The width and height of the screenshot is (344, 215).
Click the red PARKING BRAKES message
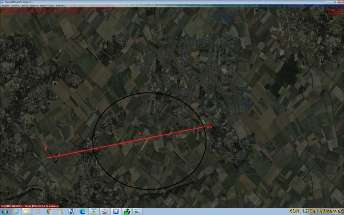coord(30,206)
